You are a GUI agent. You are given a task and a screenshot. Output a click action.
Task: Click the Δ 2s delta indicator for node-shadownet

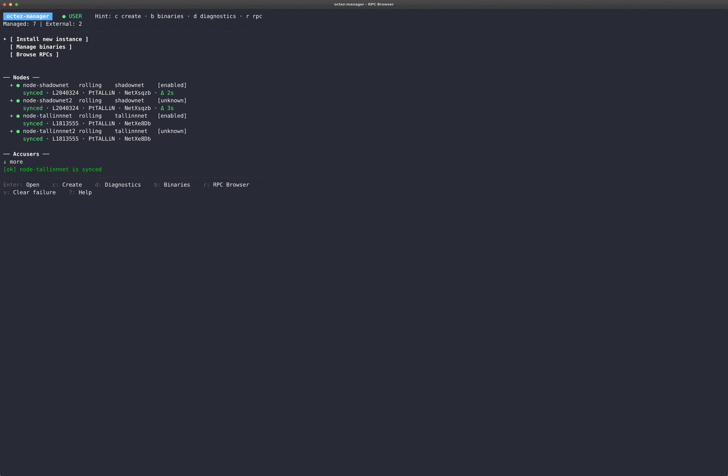(167, 93)
